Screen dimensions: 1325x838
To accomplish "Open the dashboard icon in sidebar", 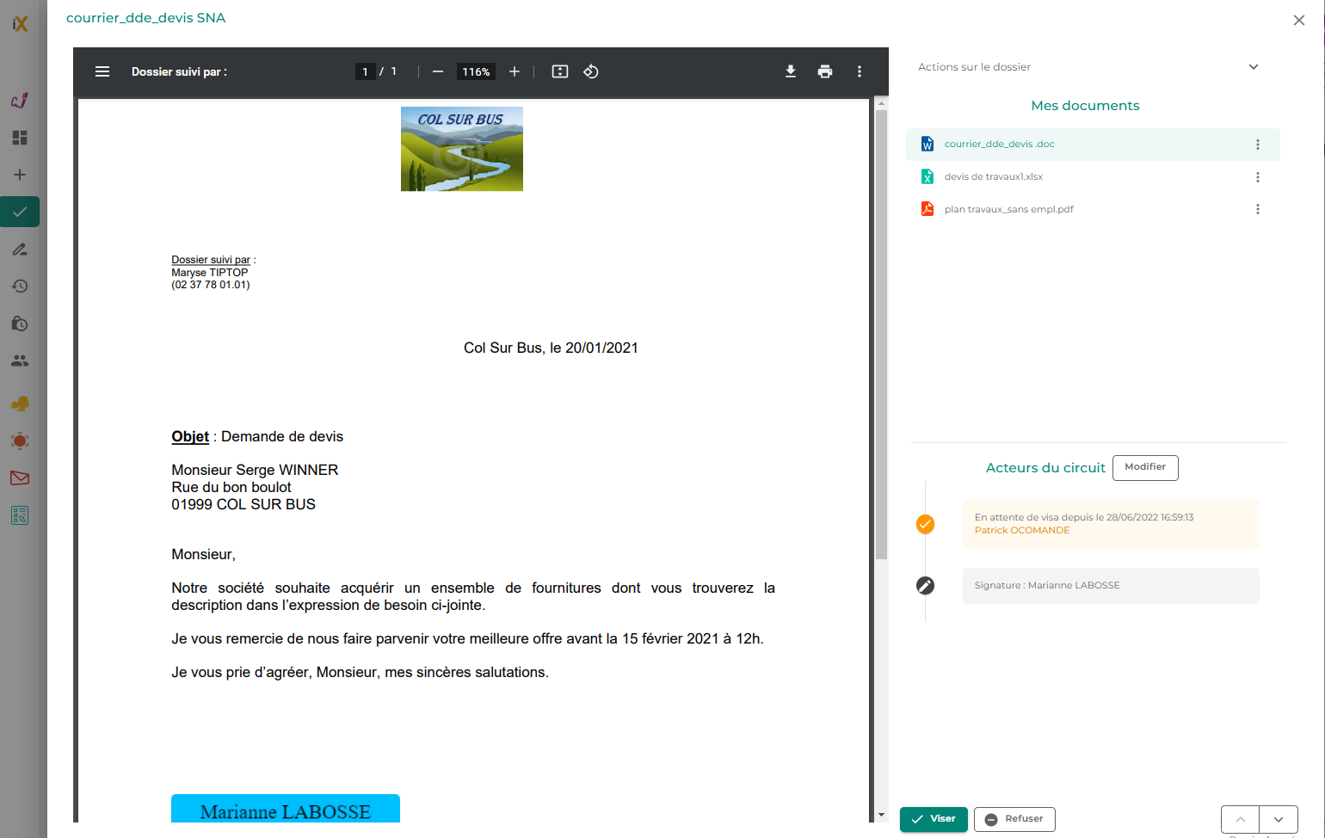I will coord(20,138).
